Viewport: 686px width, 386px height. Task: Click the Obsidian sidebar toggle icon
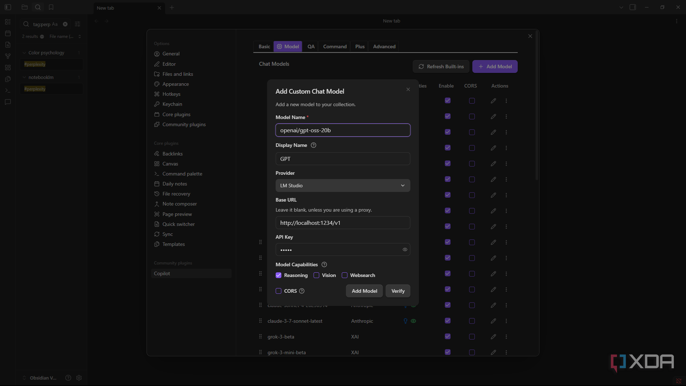[x=8, y=7]
